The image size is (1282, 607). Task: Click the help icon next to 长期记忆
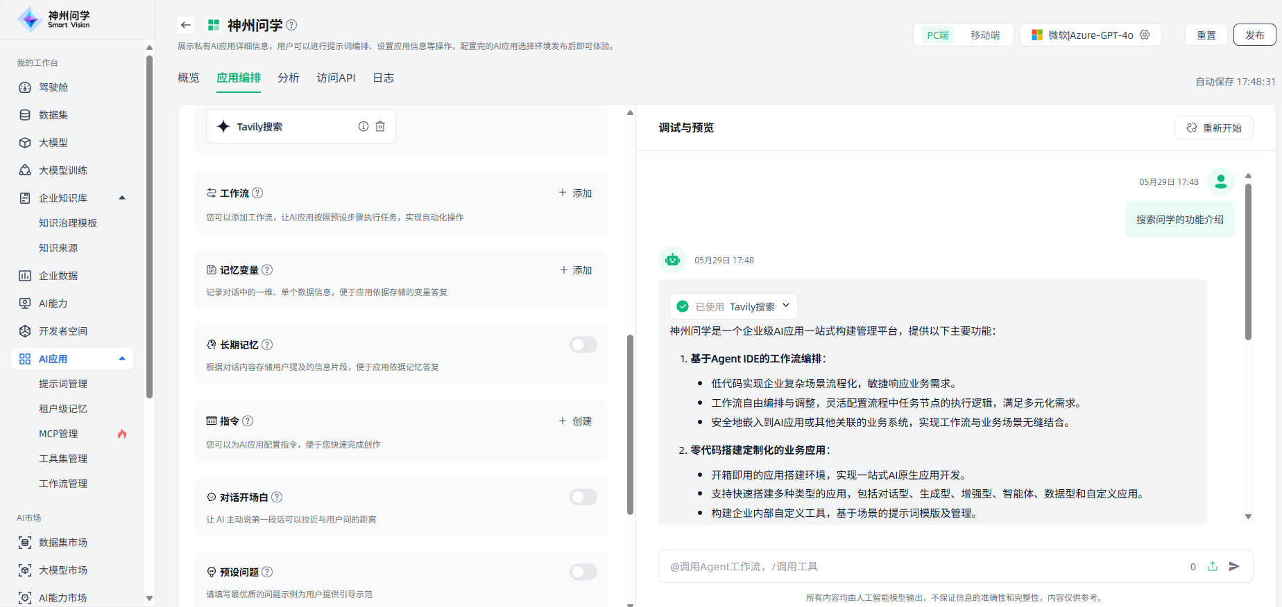[x=267, y=344]
